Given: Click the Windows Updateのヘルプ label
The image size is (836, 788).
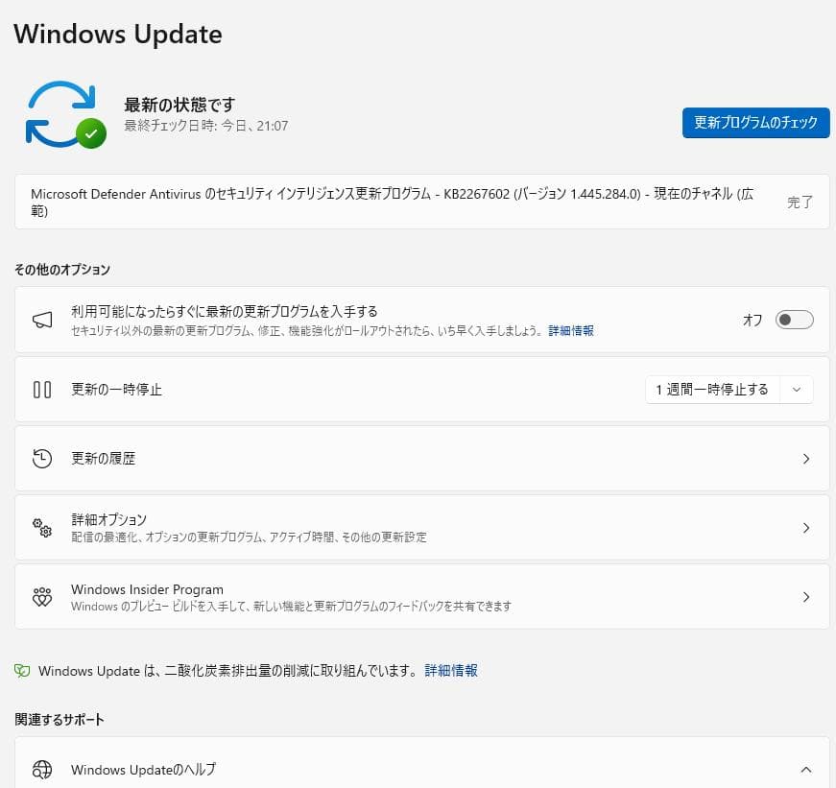Looking at the screenshot, I should click(143, 770).
